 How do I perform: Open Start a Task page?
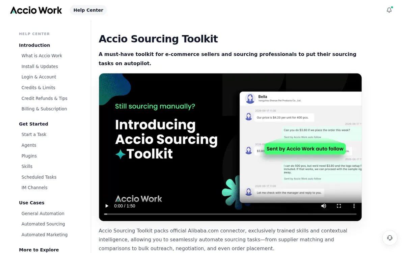point(34,135)
